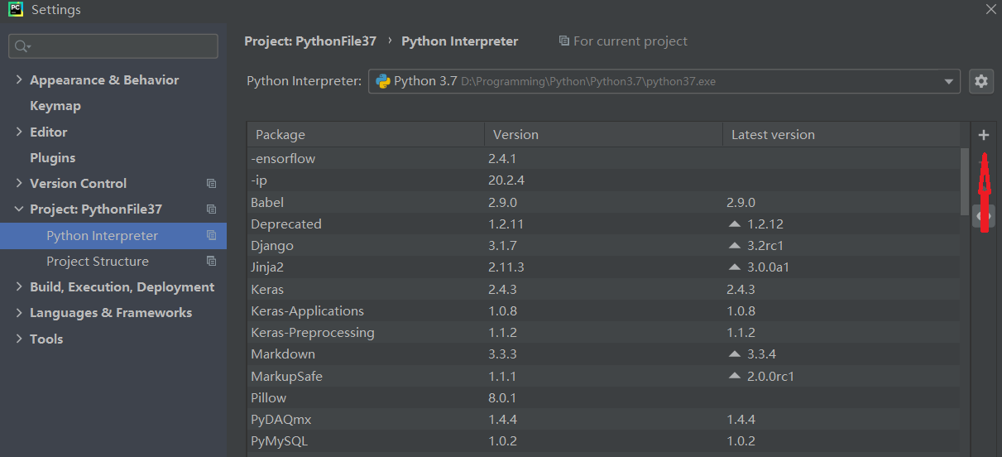
Task: Collapse the Project: PythonFile37 node
Action: (19, 209)
